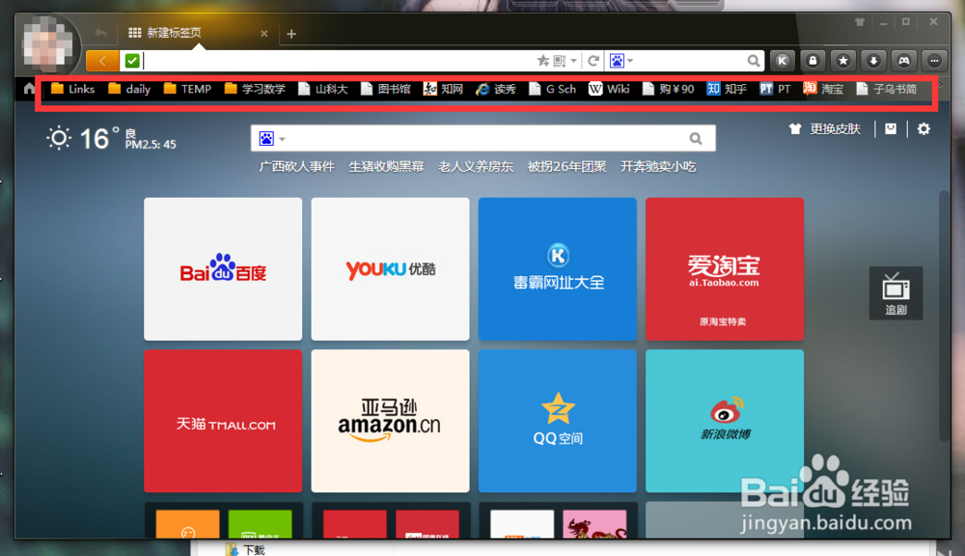Open hot topic 老人义养房东
965x556 pixels.
click(476, 166)
